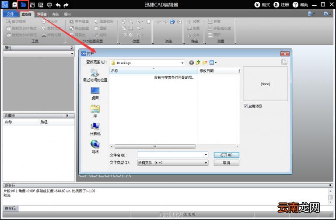Click the Save floppy disk icon
336x220 pixels.
pyautogui.click(x=32, y=5)
